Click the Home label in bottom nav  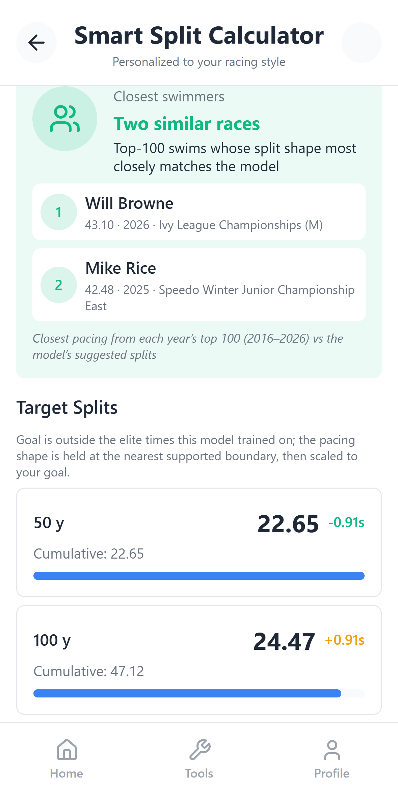point(67,773)
